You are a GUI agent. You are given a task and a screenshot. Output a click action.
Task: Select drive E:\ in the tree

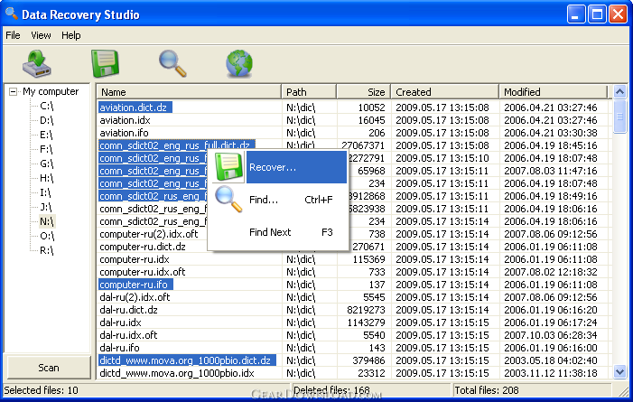click(x=46, y=135)
